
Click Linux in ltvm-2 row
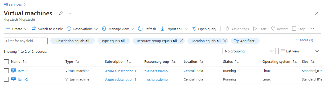266,79
